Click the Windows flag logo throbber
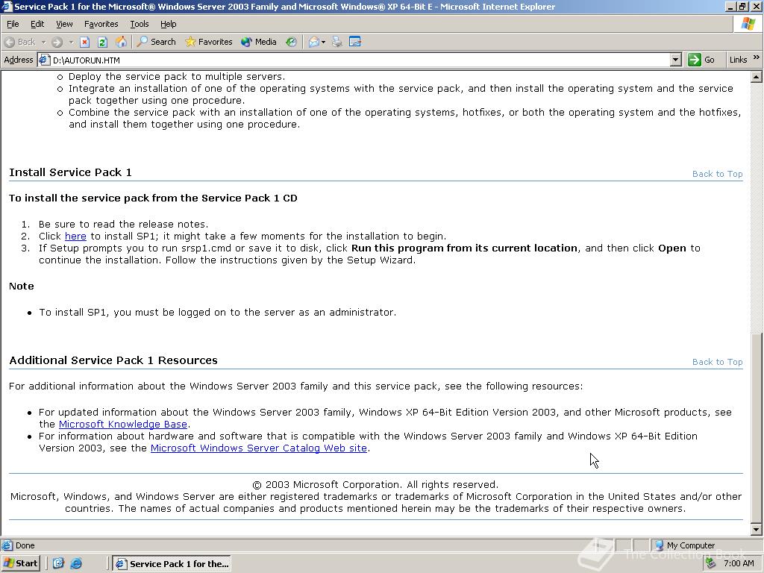This screenshot has width=764, height=573. click(748, 24)
